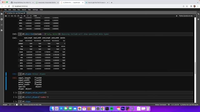This screenshot has height=112, width=200.
Task: Open Google Chrome from the Dock
Action: pos(102,109)
